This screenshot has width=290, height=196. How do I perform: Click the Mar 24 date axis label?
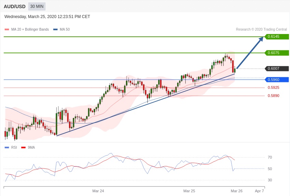98,191
